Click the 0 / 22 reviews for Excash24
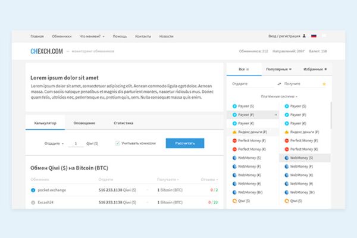 click(213, 202)
